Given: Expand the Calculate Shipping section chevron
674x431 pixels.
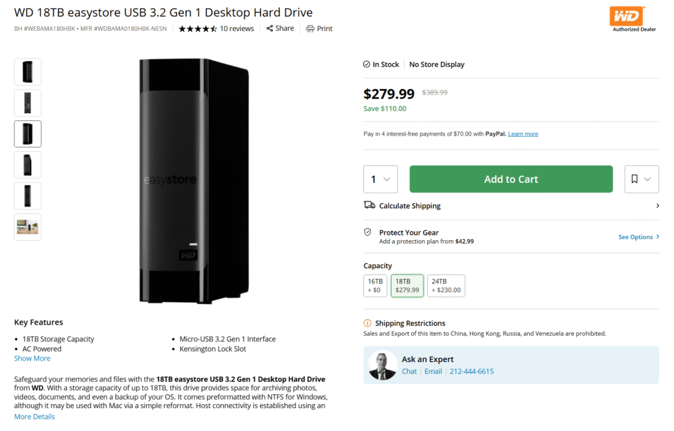Looking at the screenshot, I should [657, 205].
